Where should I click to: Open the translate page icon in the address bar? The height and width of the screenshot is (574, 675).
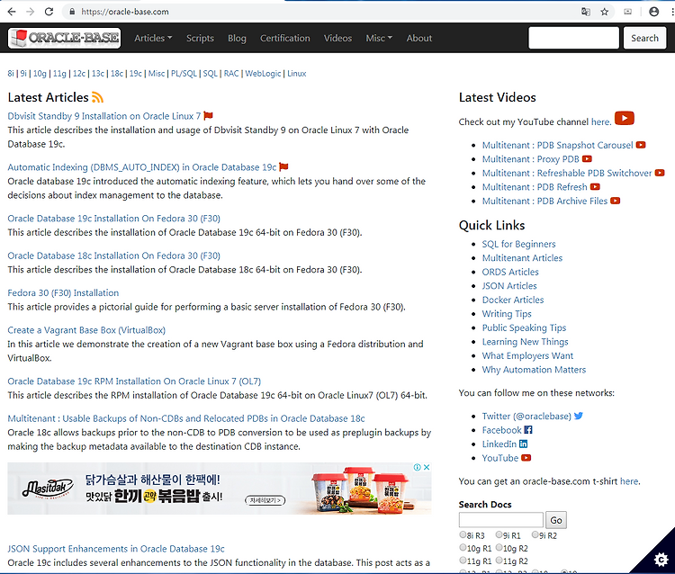point(586,12)
